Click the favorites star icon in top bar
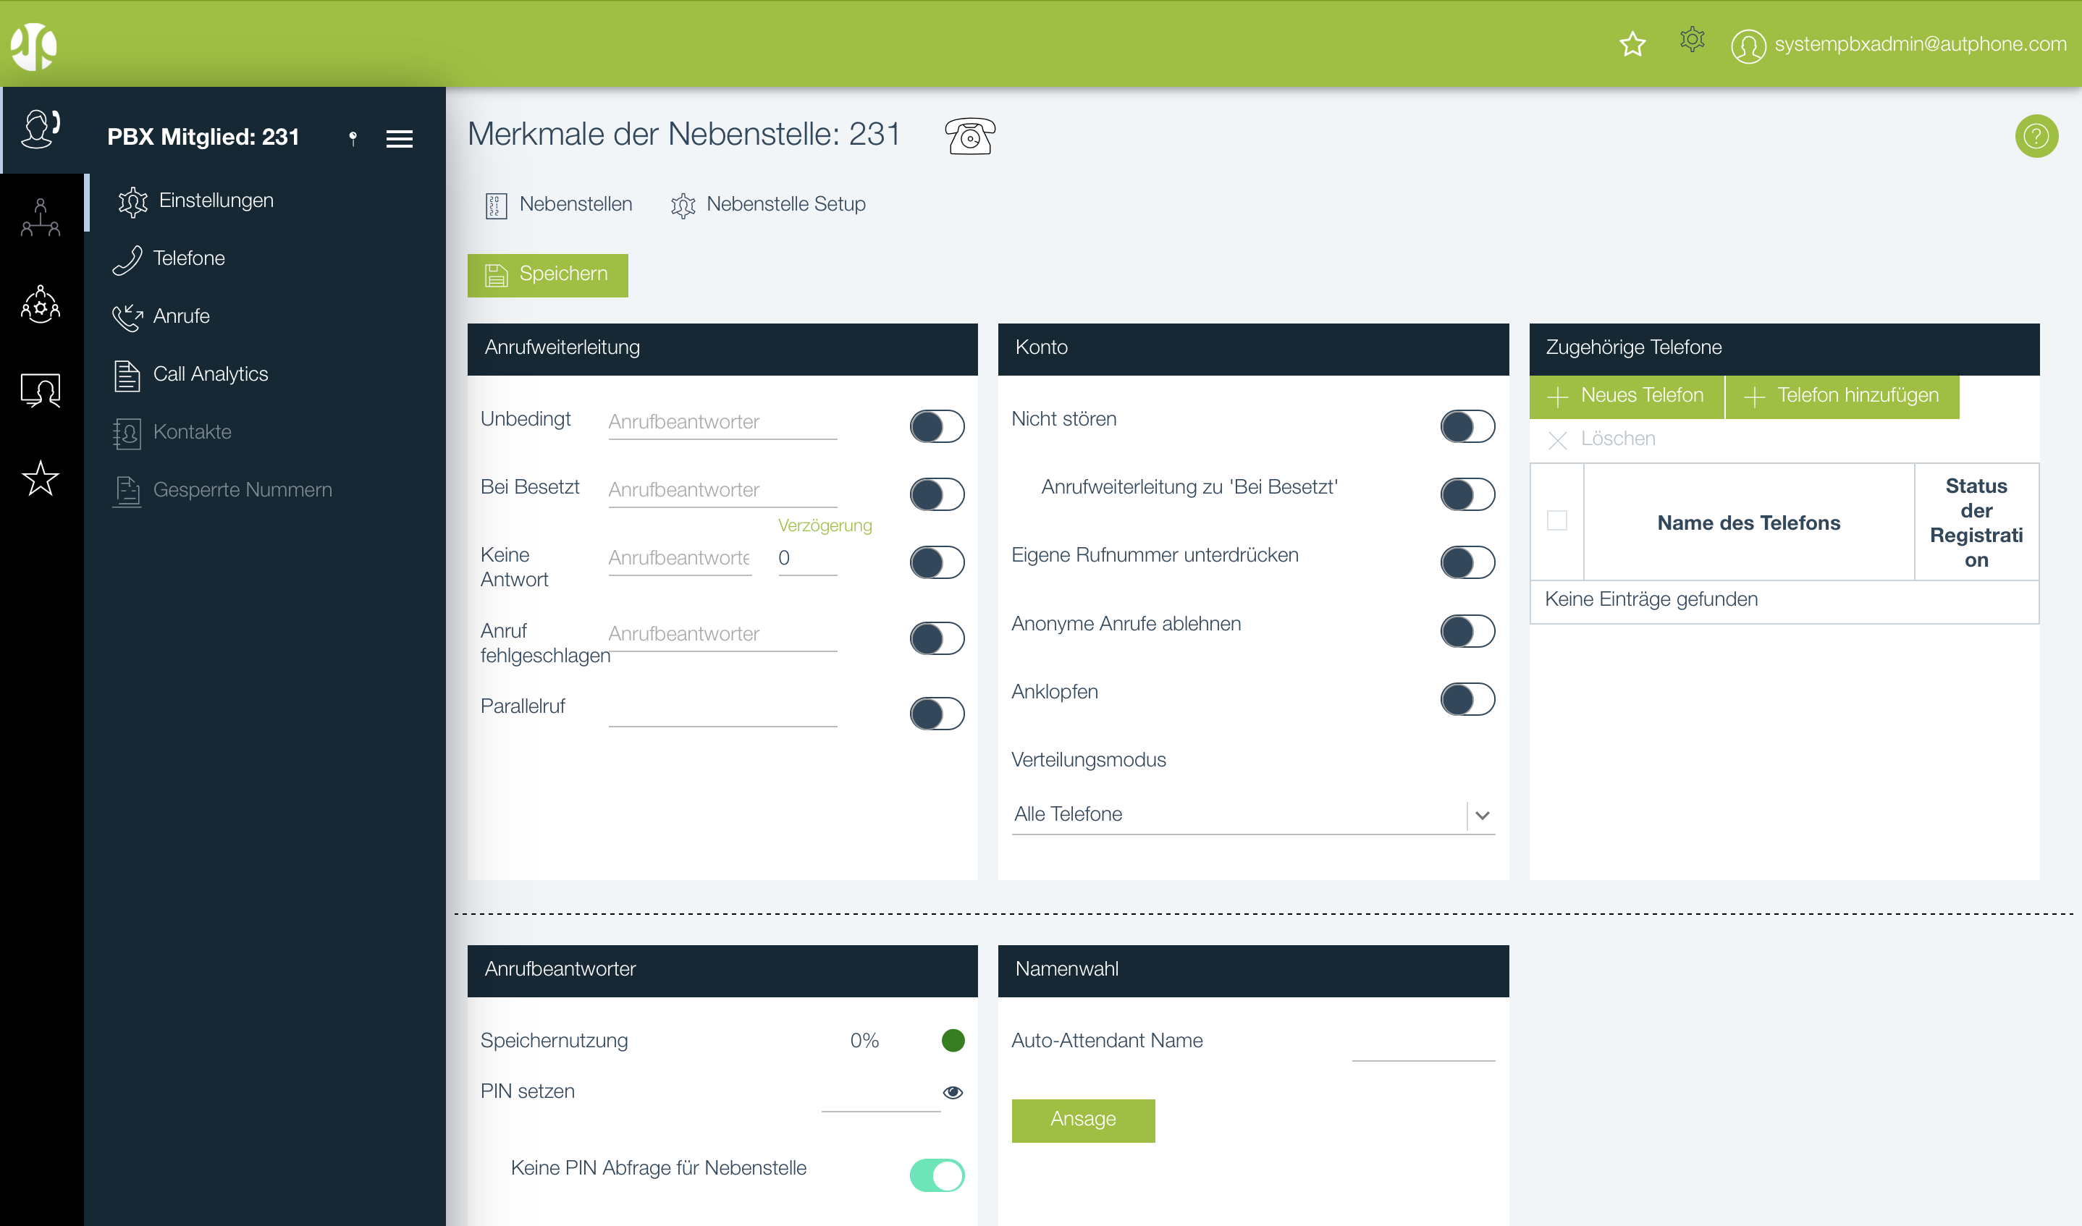Image resolution: width=2082 pixels, height=1226 pixels. 1632,43
